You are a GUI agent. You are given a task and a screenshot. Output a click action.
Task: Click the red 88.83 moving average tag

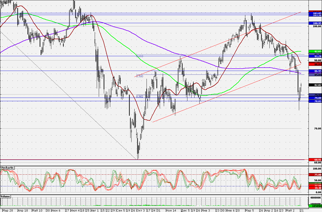point(315,65)
